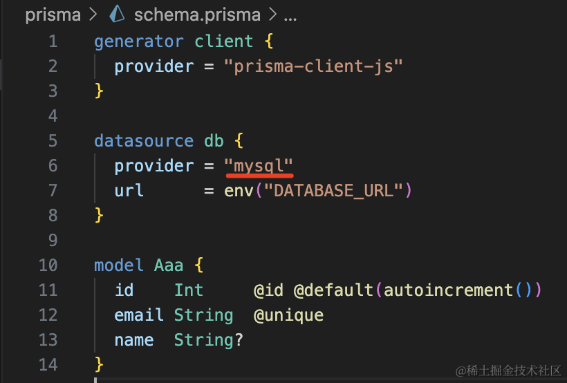The image size is (567, 383).
Task: Click the email field name
Action: 139,315
